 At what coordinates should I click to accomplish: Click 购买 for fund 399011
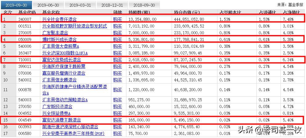point(118,67)
